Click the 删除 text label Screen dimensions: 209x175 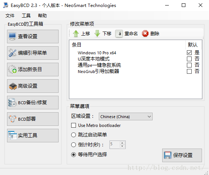pyautogui.click(x=155, y=33)
